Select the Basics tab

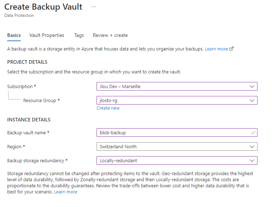[14, 35]
